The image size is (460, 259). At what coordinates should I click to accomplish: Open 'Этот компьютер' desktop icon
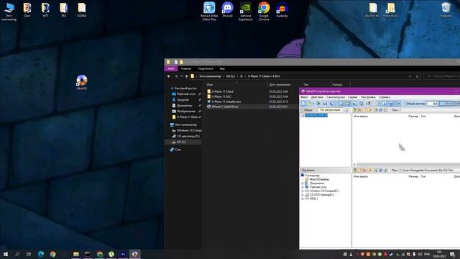(9, 12)
